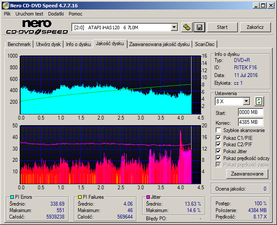
Task: Expand the ATAPI iHAS120 drive dropdown
Action: 174,27
